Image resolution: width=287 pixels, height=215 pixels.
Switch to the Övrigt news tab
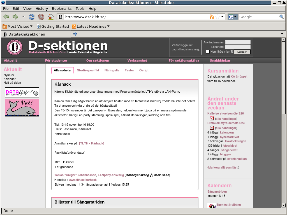(144, 70)
